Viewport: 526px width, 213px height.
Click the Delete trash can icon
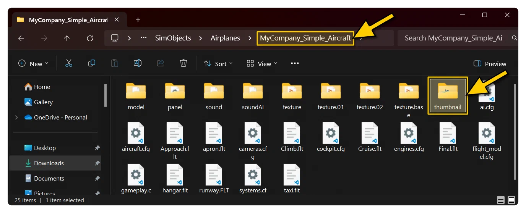[x=183, y=63]
